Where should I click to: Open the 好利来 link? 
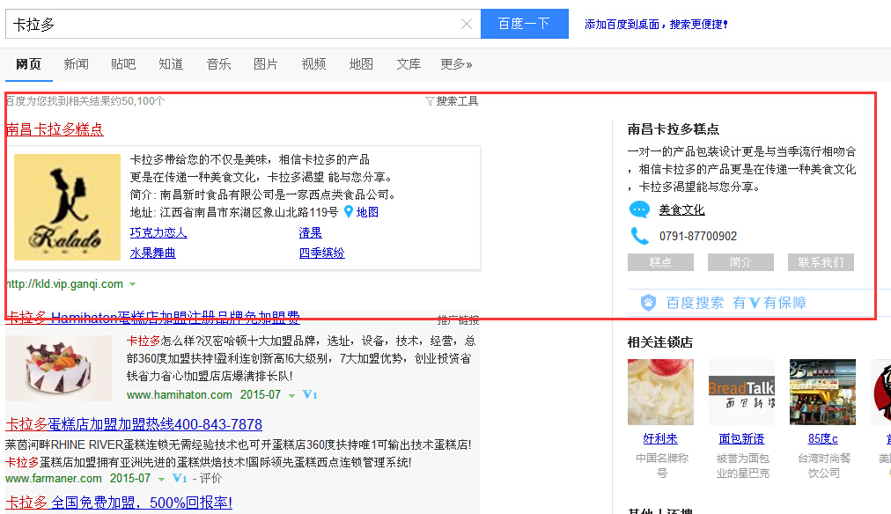click(x=660, y=439)
